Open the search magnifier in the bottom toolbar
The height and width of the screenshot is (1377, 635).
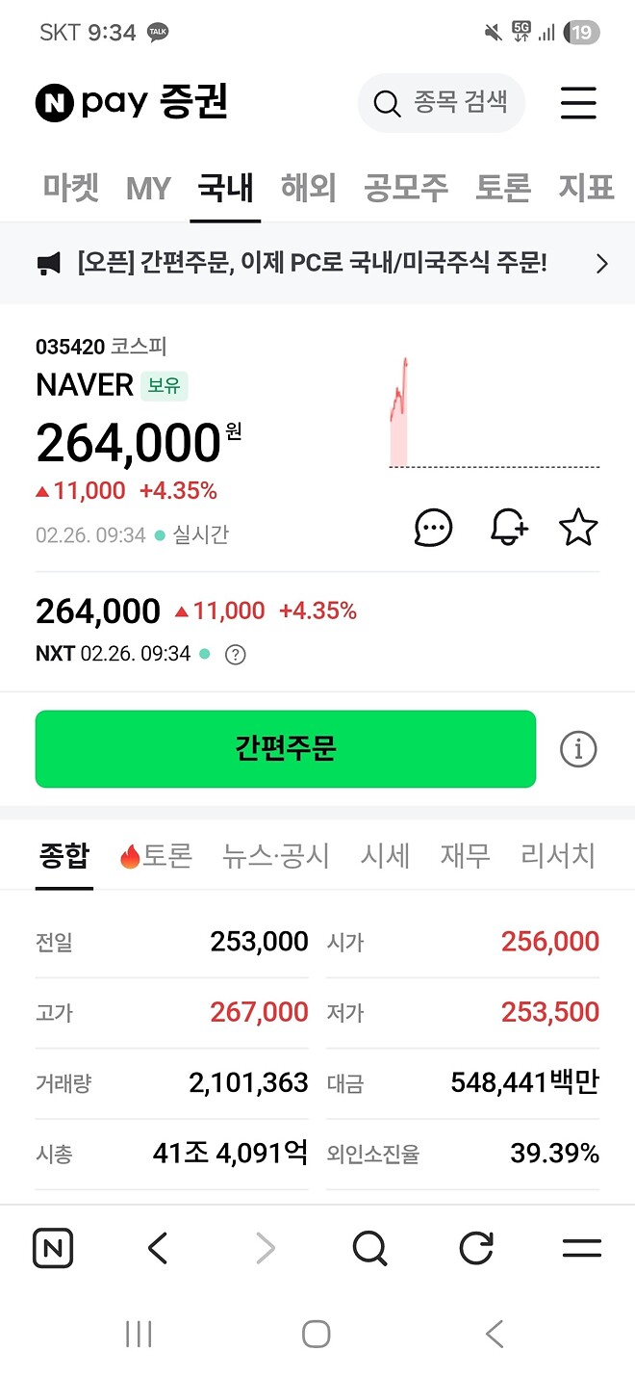pos(370,1248)
